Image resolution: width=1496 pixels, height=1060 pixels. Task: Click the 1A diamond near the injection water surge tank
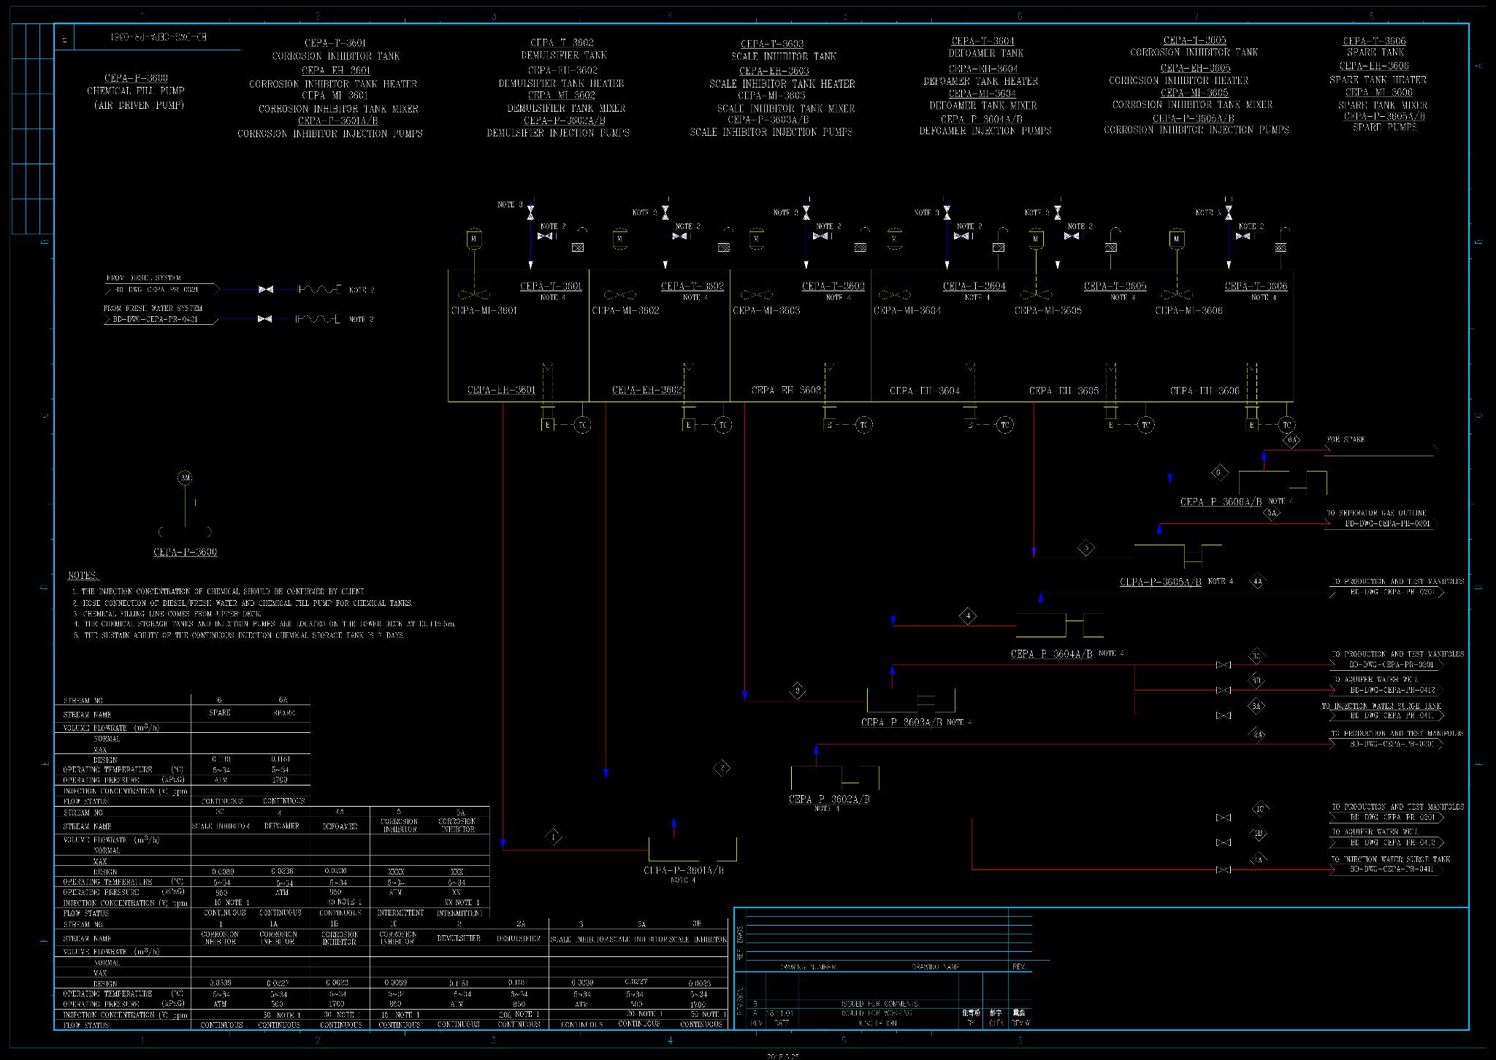1259,861
